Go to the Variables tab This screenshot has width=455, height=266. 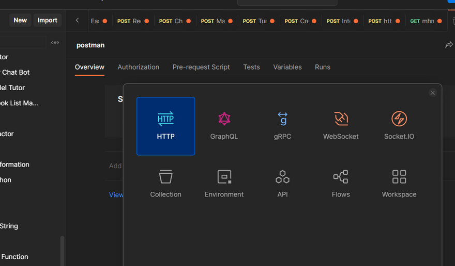(287, 67)
